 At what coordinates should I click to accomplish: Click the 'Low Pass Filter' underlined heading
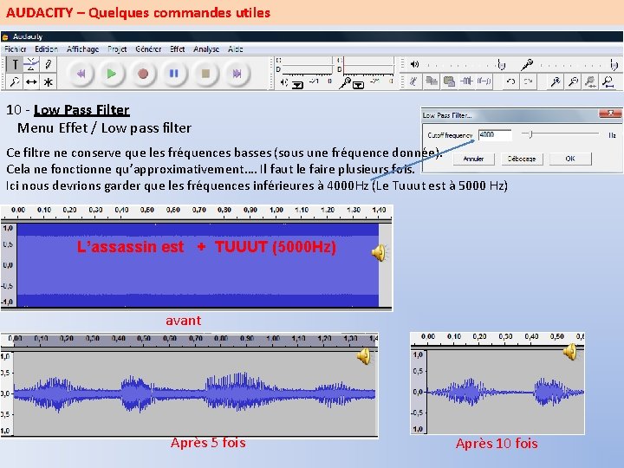click(x=81, y=110)
